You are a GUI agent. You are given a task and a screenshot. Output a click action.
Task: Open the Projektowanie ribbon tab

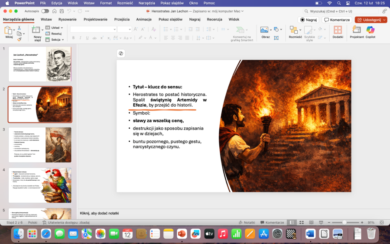95,20
